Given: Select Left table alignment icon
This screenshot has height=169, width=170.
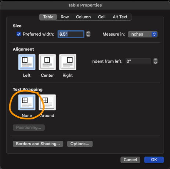Looking at the screenshot, I should [x=27, y=62].
